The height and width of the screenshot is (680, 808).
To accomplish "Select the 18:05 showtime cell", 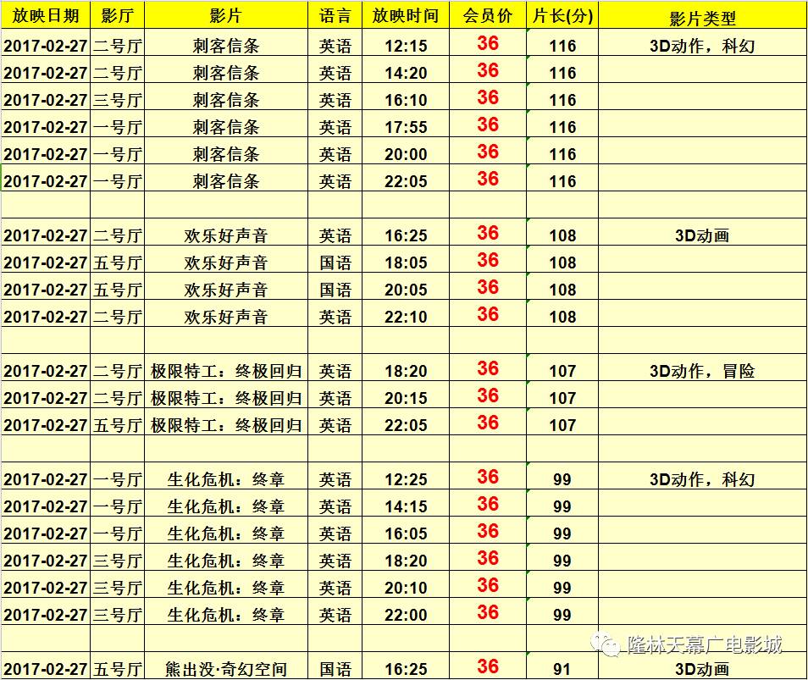I will pos(406,260).
